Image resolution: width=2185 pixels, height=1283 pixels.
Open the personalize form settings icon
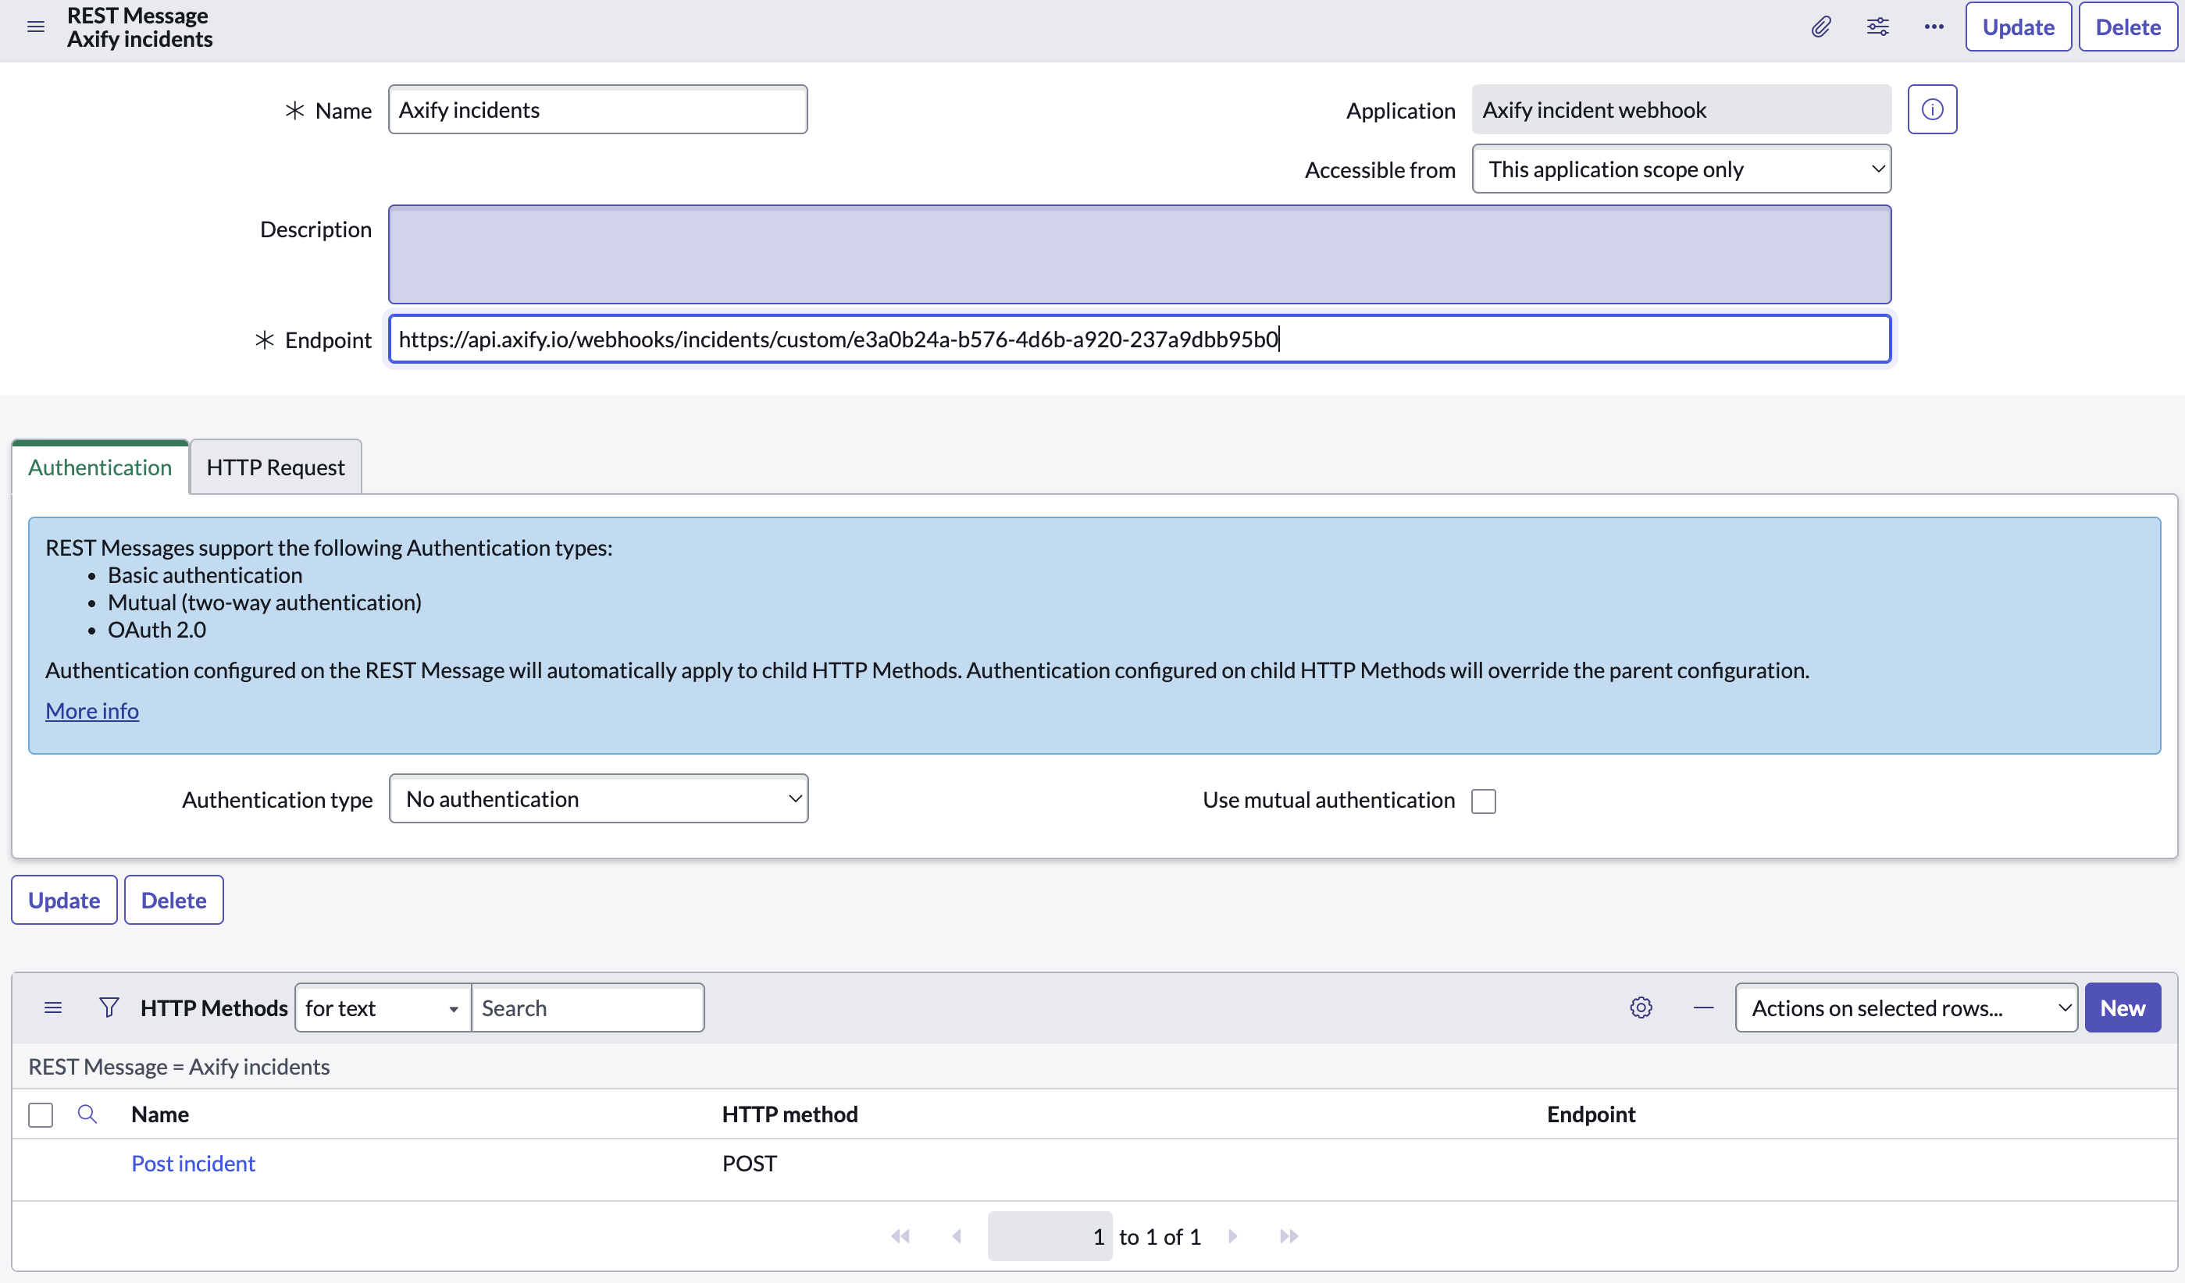(1877, 27)
